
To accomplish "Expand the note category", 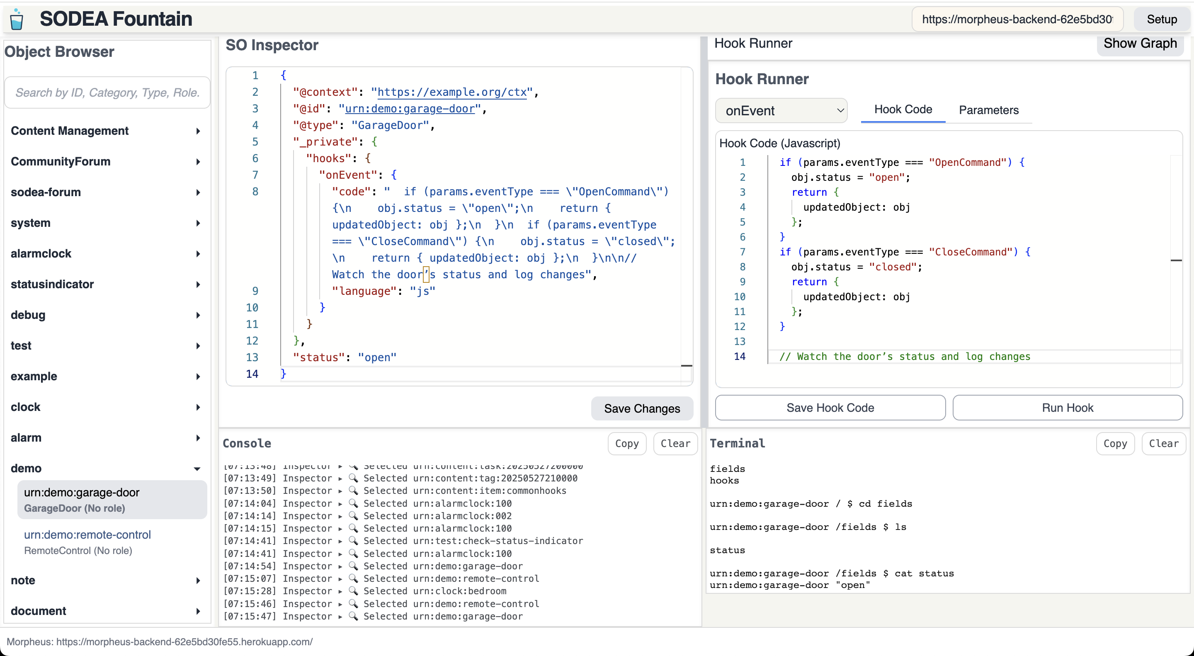I will [107, 581].
